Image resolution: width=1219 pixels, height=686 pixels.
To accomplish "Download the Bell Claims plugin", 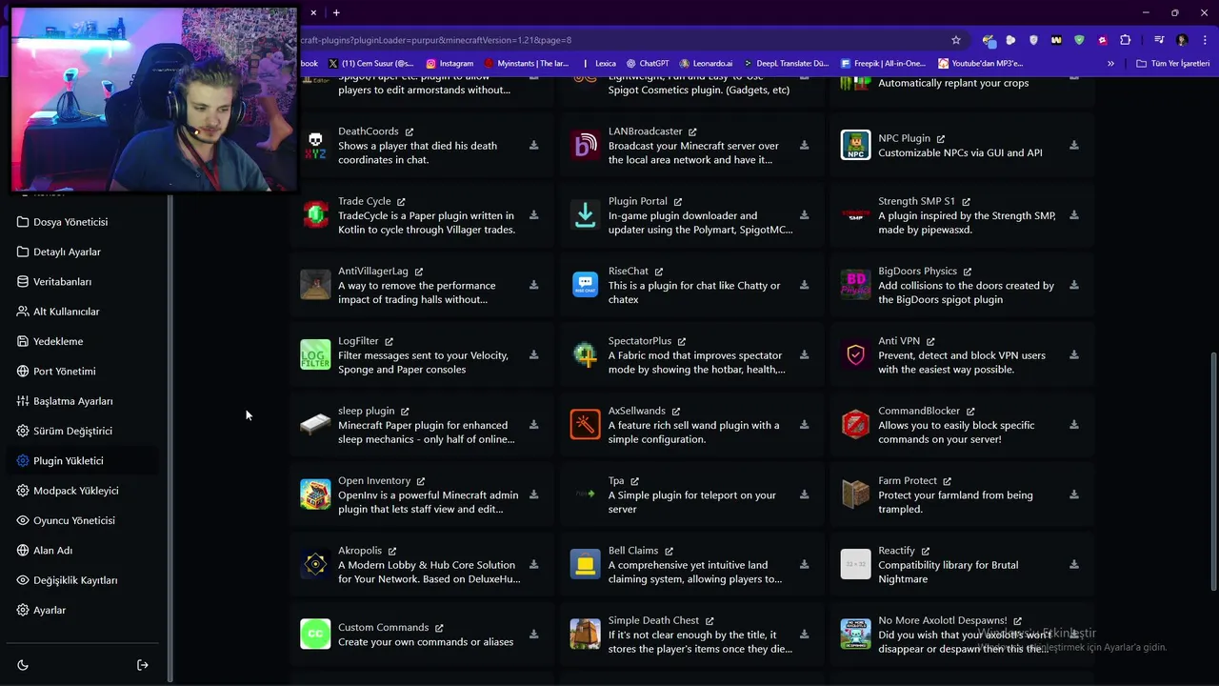I will tap(804, 564).
